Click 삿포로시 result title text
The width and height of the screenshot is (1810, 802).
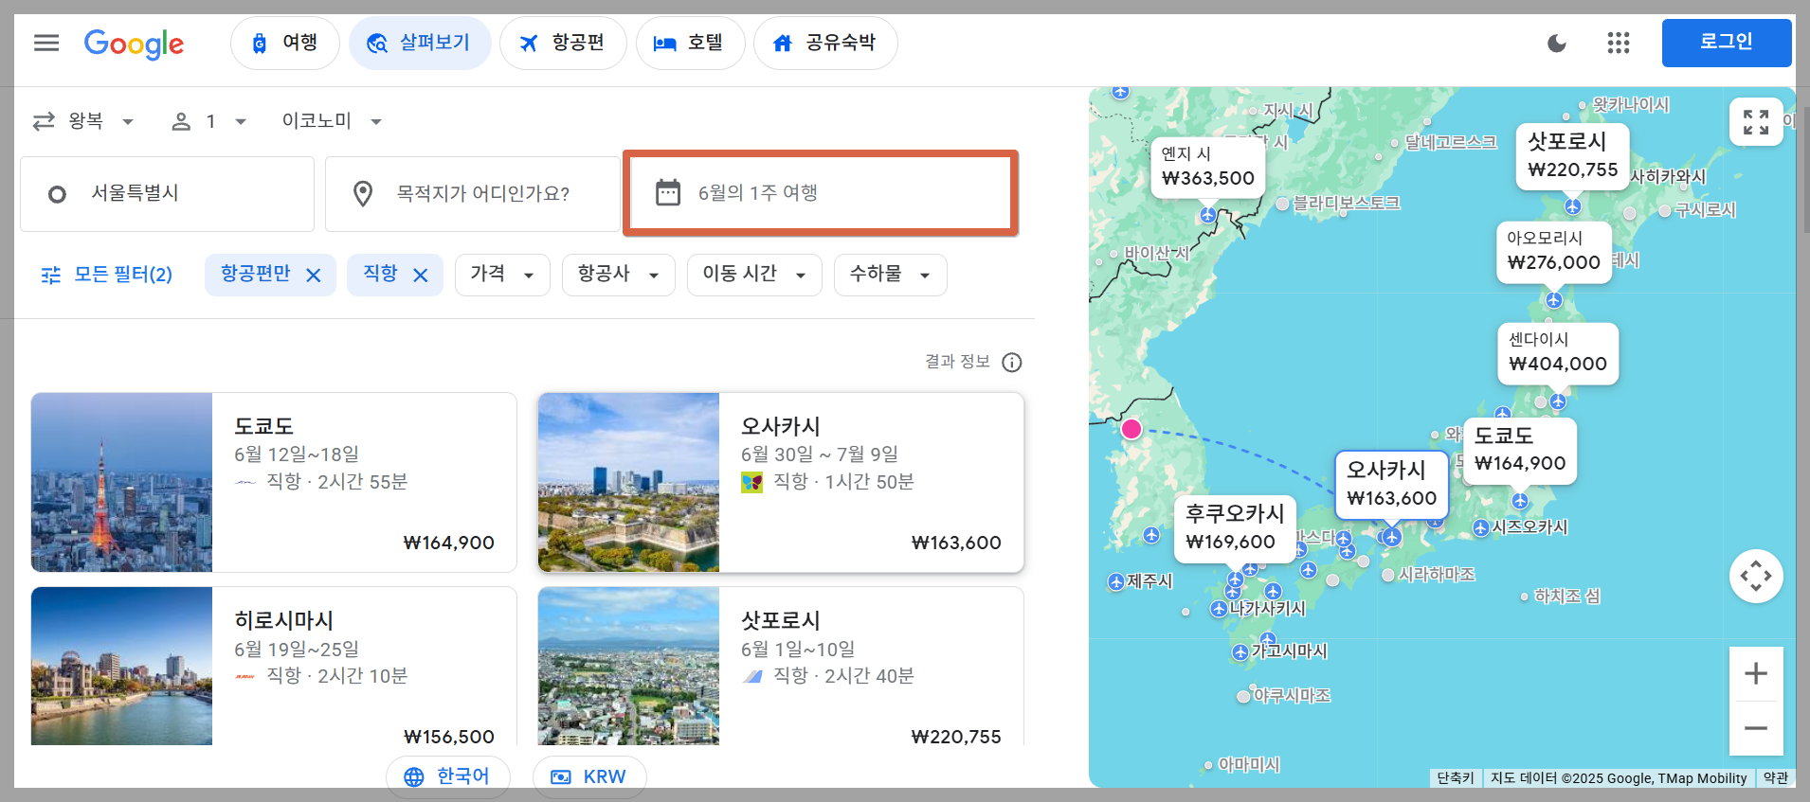pos(780,620)
